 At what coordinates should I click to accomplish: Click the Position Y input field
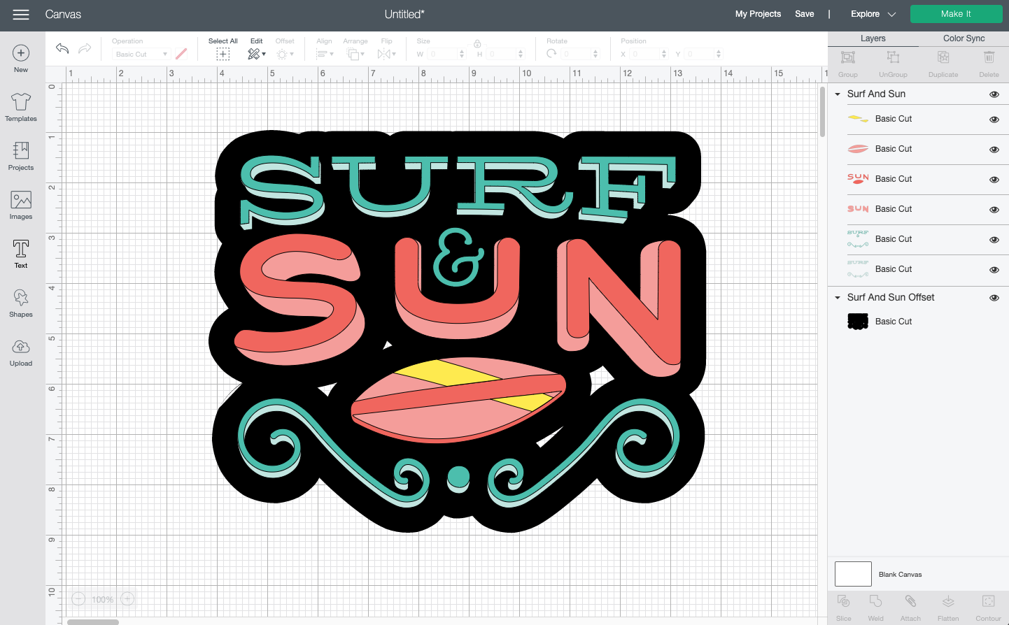tap(700, 54)
